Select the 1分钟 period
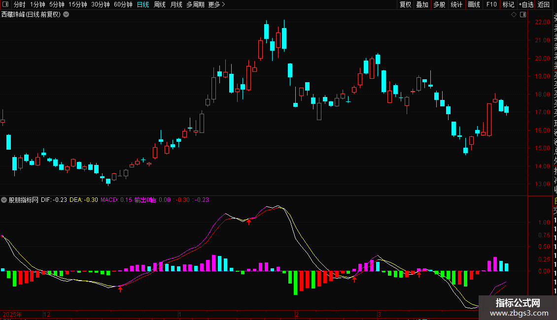This screenshot has width=557, height=320. [37, 4]
